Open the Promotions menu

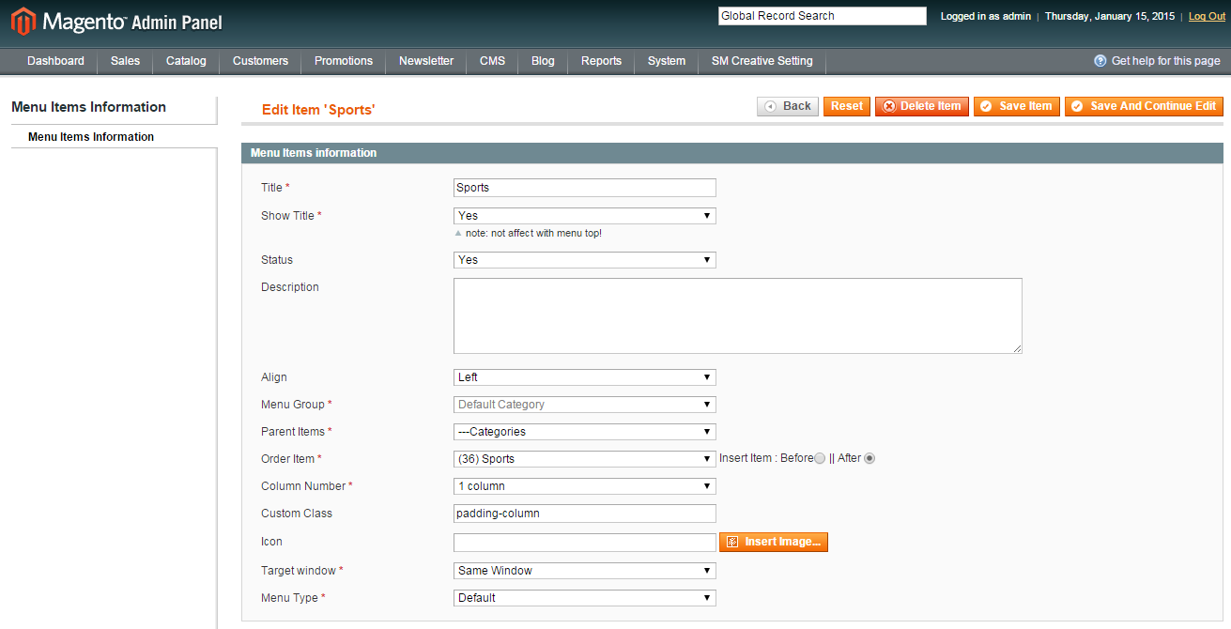point(344,61)
